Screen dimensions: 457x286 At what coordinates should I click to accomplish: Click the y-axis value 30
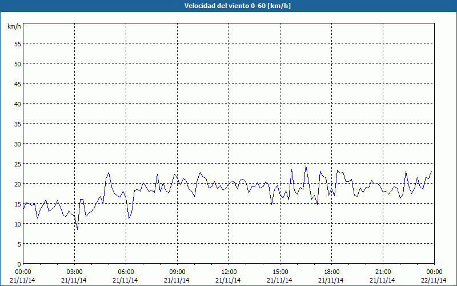pos(18,144)
